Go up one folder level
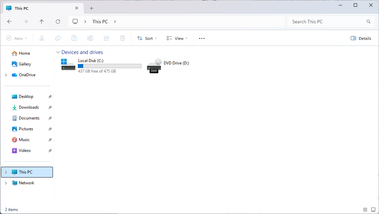Image resolution: width=379 pixels, height=214 pixels. coord(42,22)
